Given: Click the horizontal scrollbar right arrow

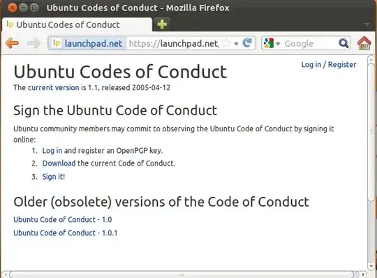Looking at the screenshot, I should [363, 275].
